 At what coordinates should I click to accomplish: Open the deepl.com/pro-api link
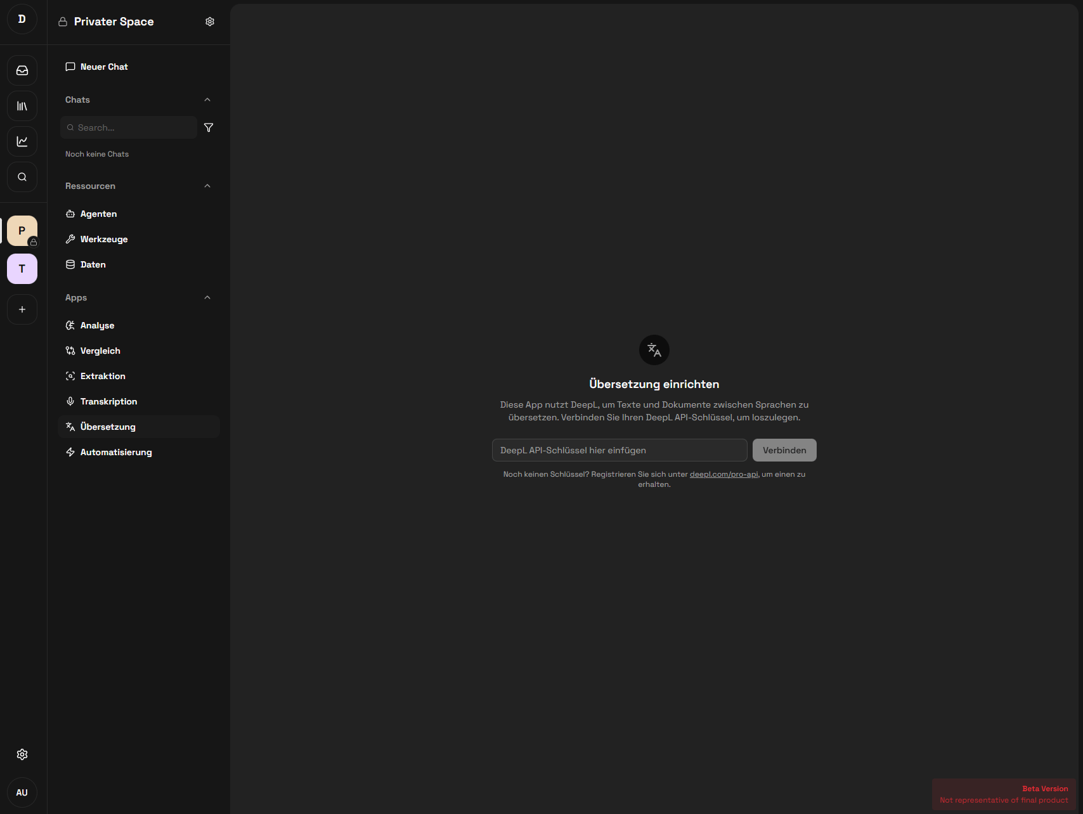pos(723,474)
